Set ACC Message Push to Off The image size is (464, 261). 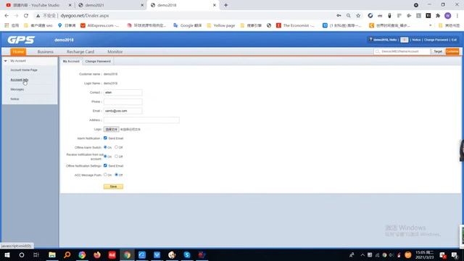(116, 175)
